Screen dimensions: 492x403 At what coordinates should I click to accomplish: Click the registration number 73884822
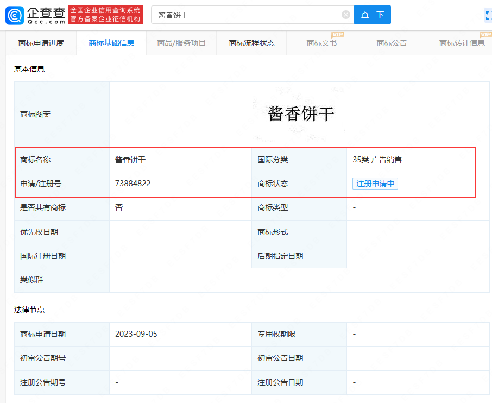tap(133, 184)
